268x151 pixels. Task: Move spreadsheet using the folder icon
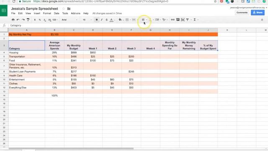click(69, 8)
